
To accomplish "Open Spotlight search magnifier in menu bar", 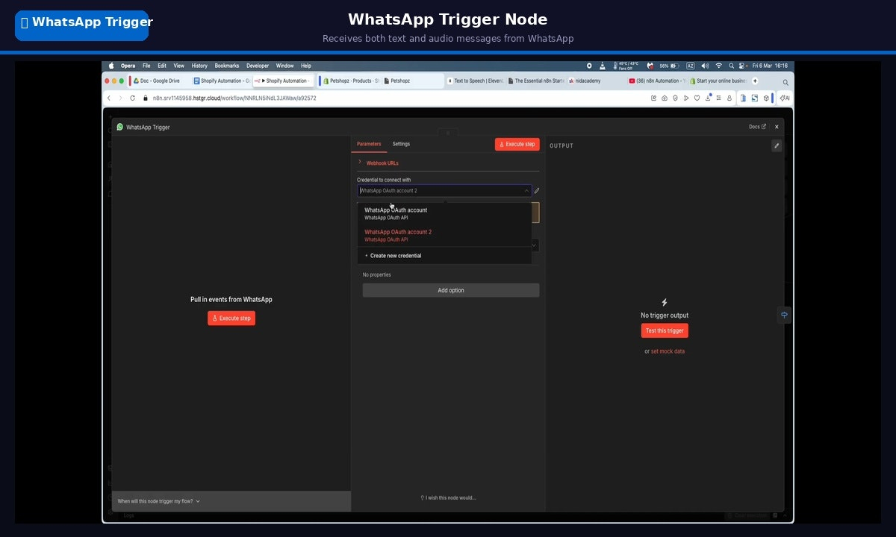I will [x=732, y=66].
